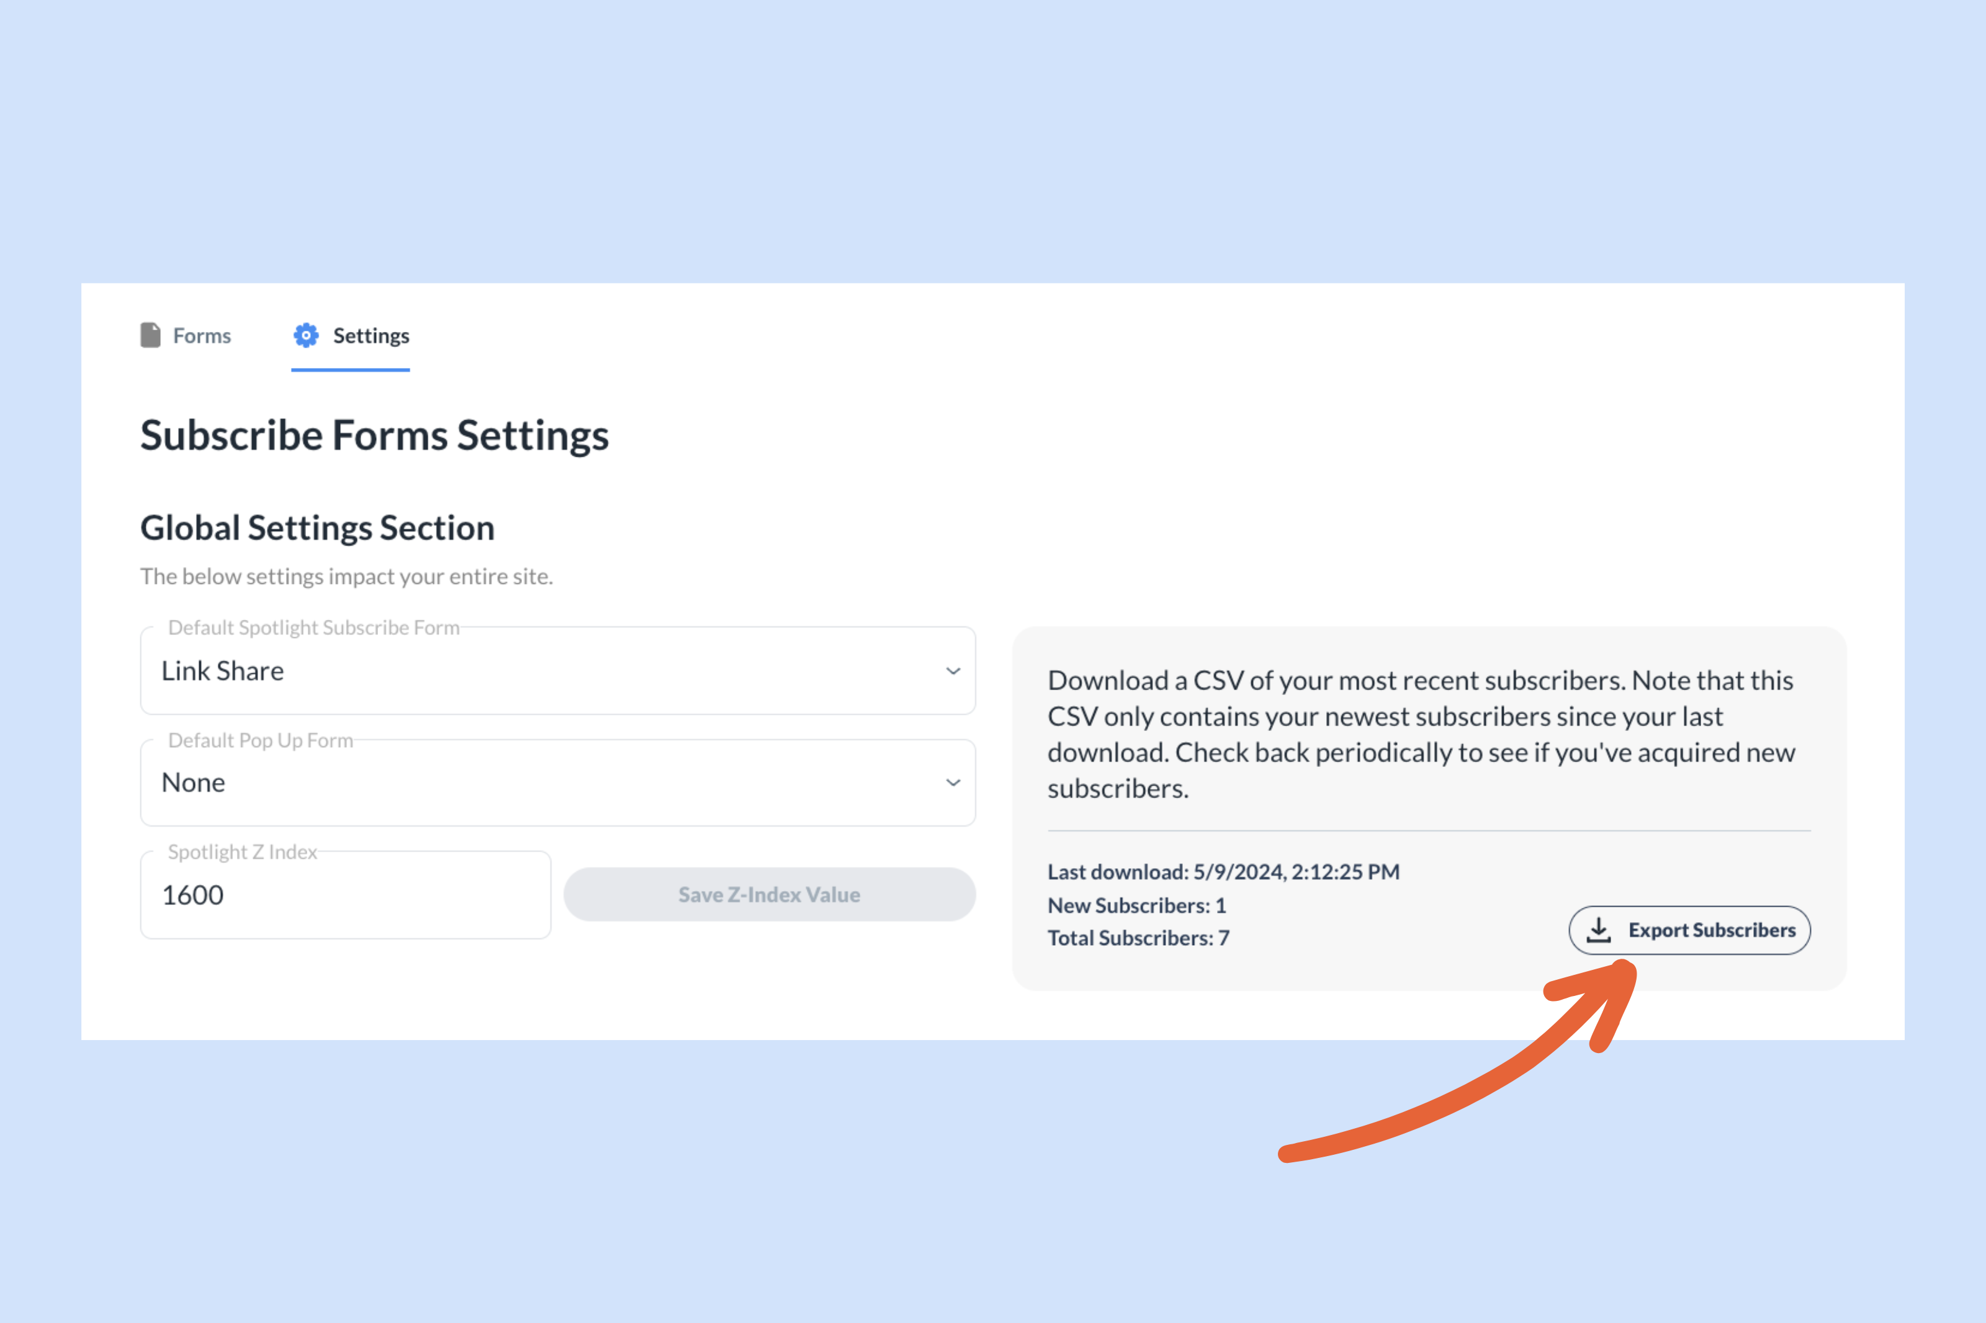Click the download icon on Export Subscribers
This screenshot has width=1986, height=1323.
click(1599, 930)
